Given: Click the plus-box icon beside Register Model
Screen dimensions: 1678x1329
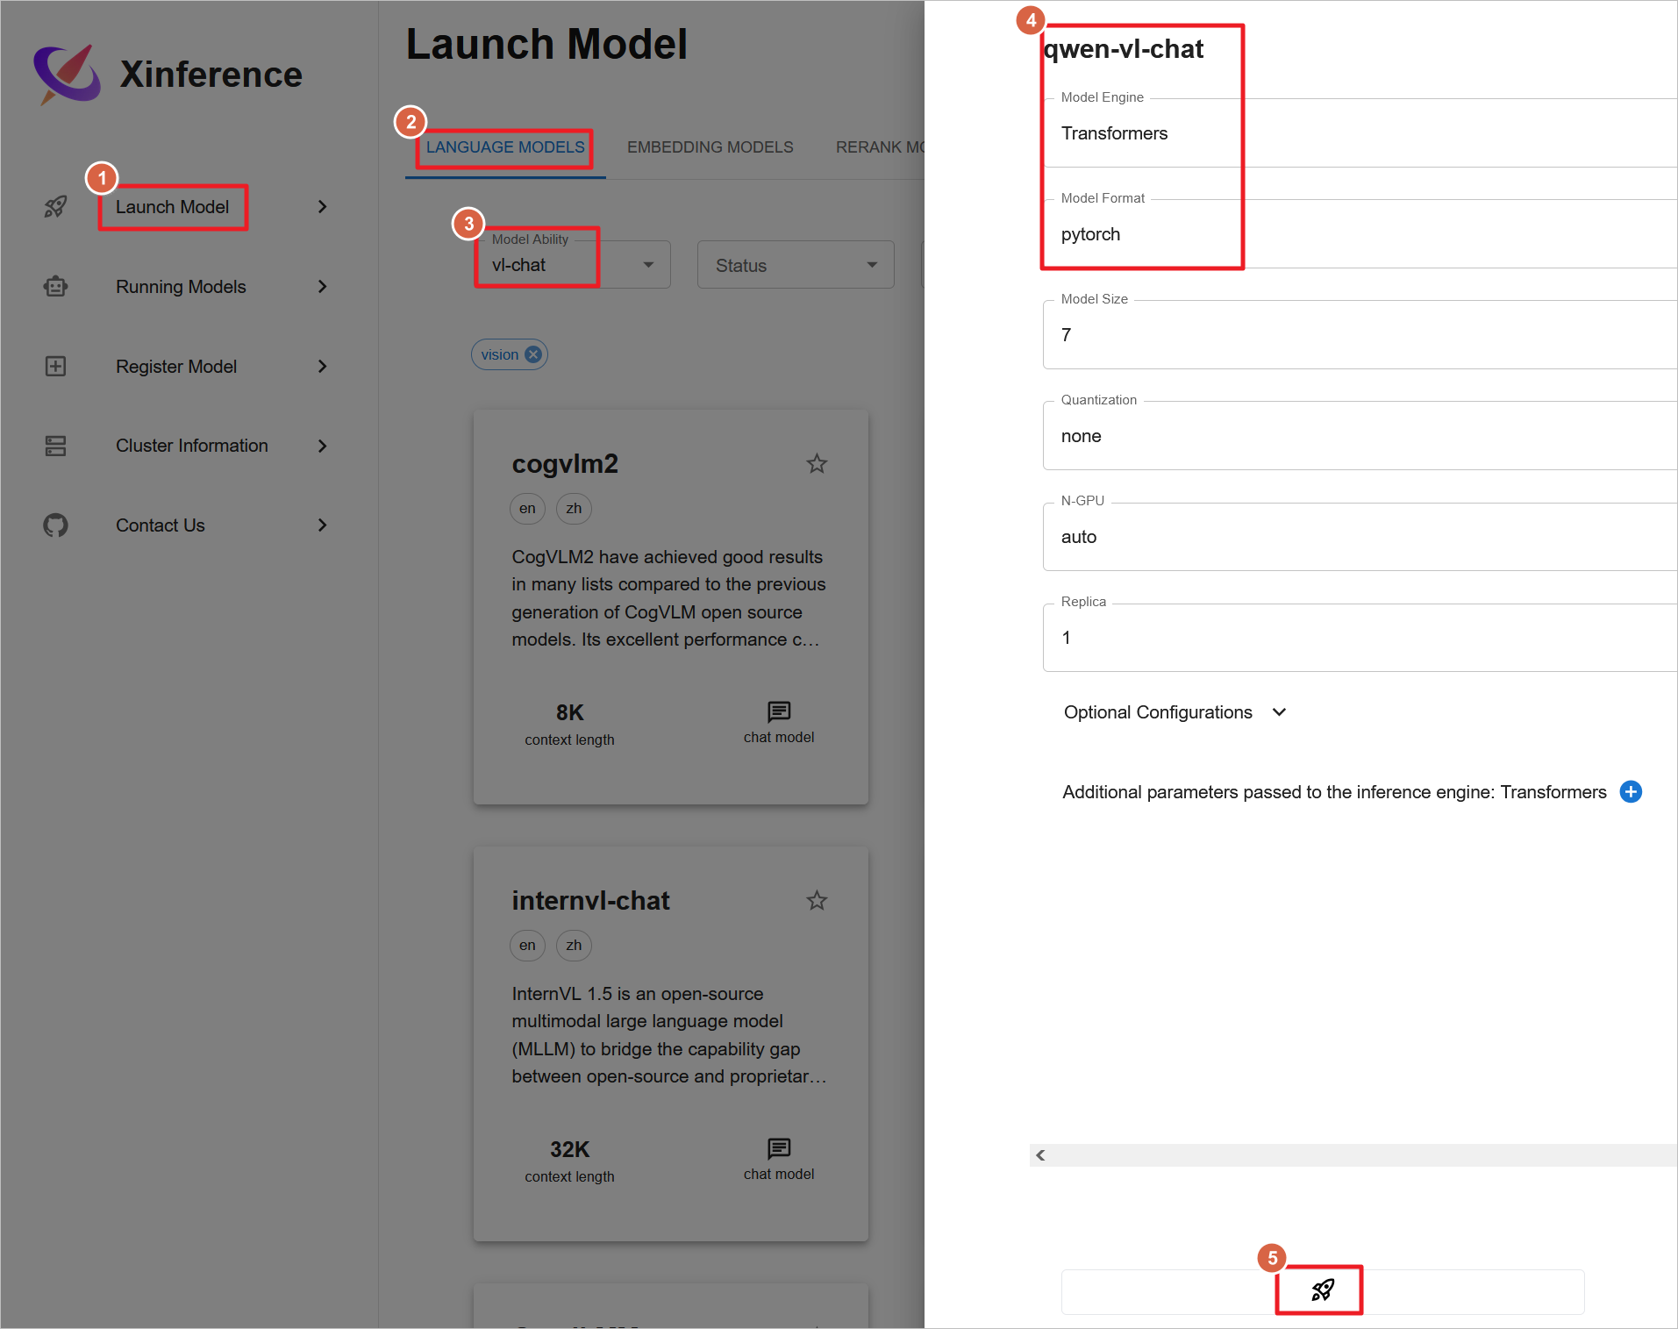Looking at the screenshot, I should [55, 366].
